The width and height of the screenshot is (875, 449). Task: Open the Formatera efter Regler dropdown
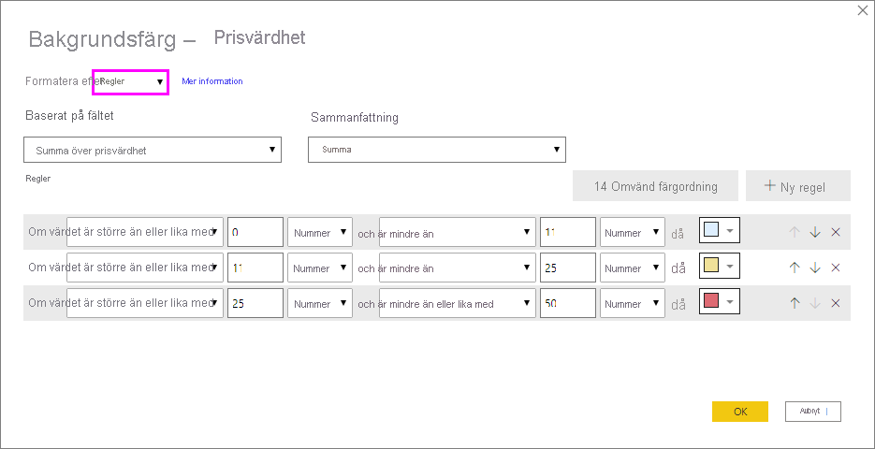pyautogui.click(x=130, y=81)
